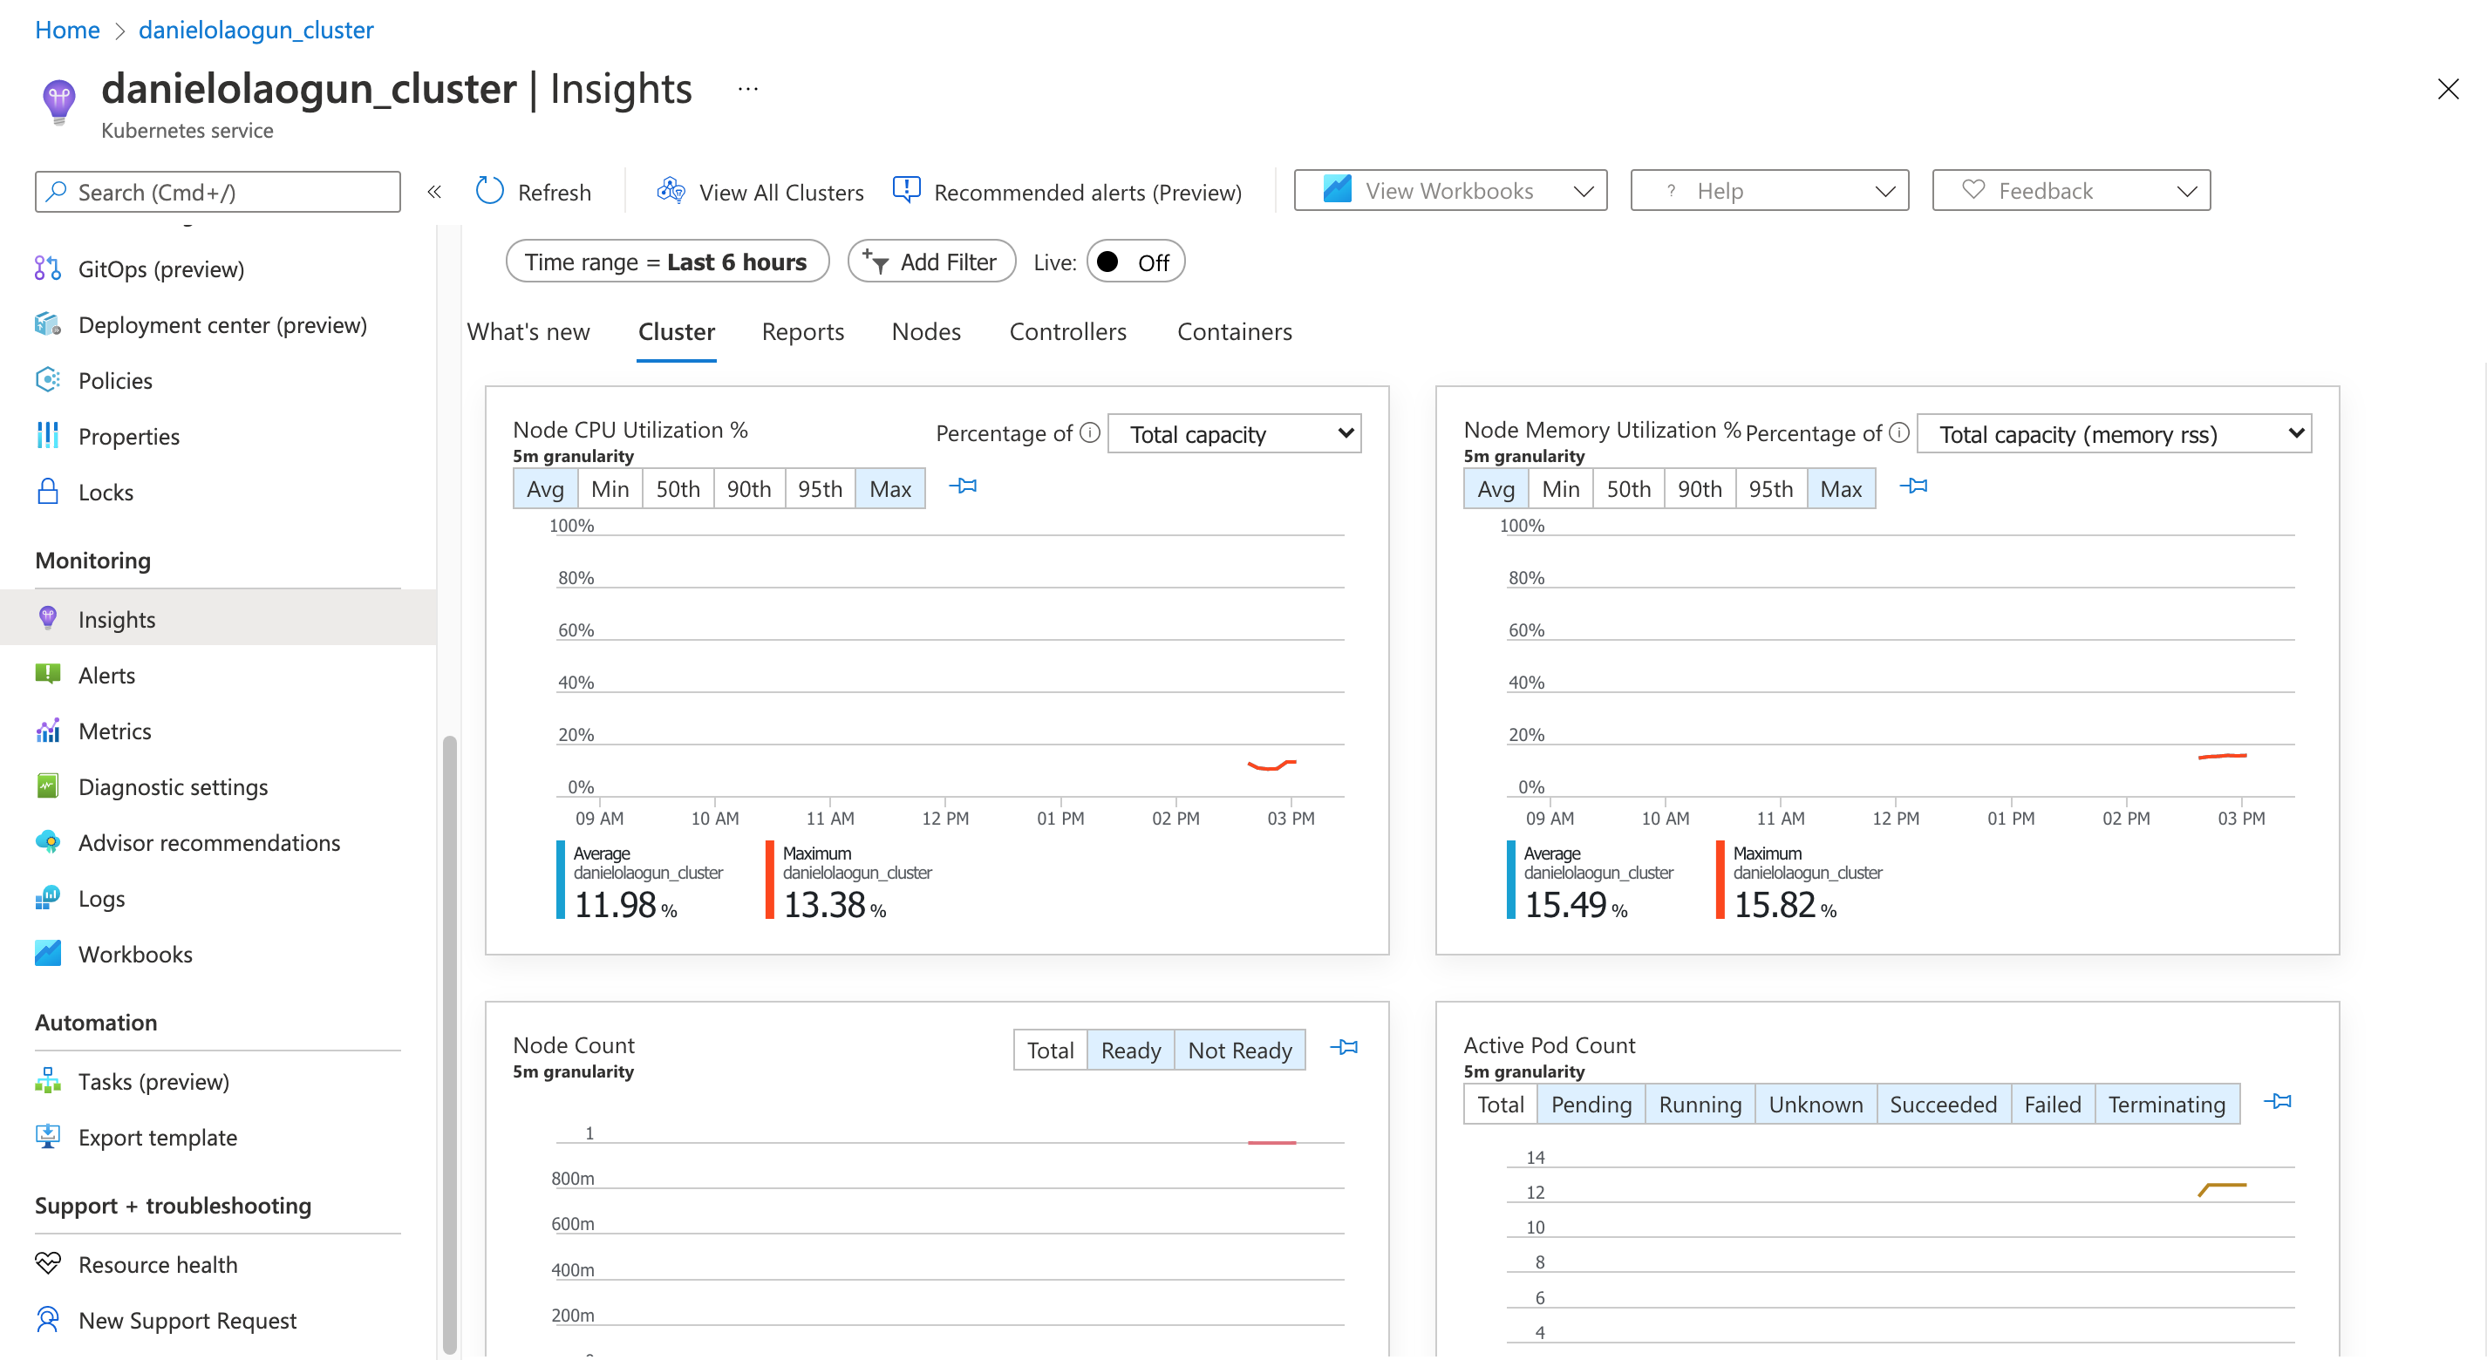The width and height of the screenshot is (2487, 1360).
Task: Click the Resource health heart icon
Action: tap(47, 1264)
